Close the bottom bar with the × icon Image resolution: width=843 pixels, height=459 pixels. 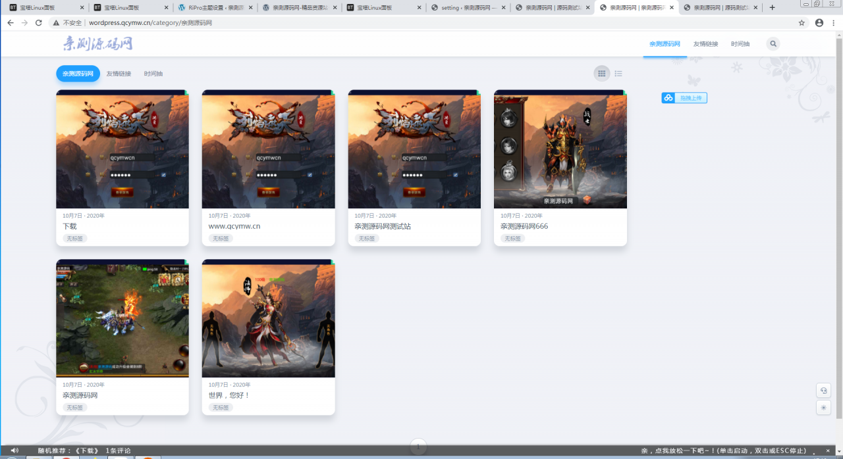tap(828, 450)
